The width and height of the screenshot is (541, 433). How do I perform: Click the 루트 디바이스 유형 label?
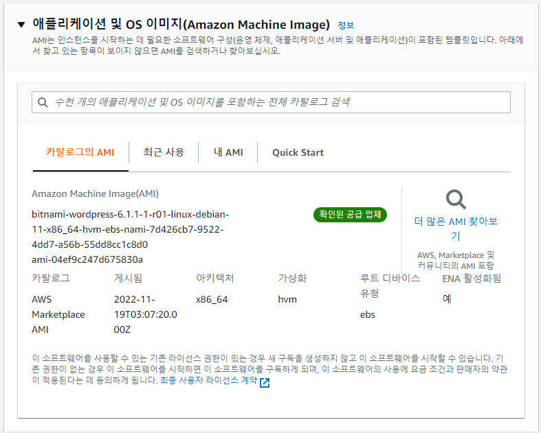click(390, 285)
